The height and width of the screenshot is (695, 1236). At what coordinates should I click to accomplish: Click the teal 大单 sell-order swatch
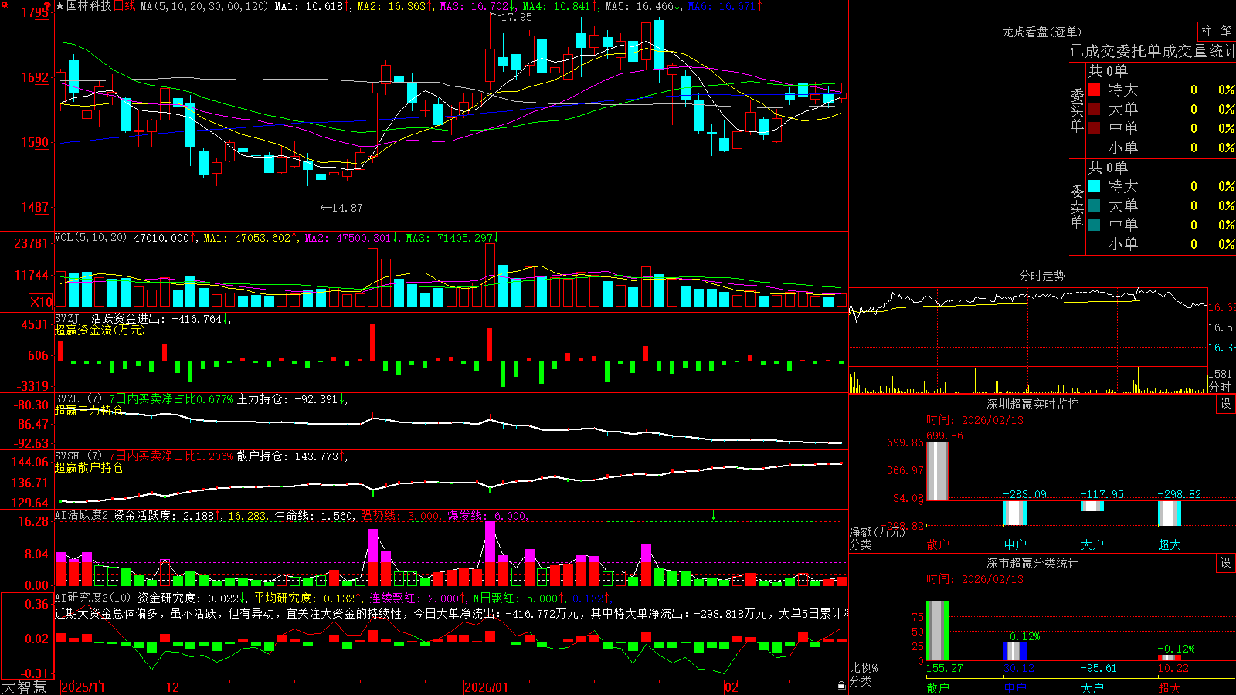(x=1094, y=205)
